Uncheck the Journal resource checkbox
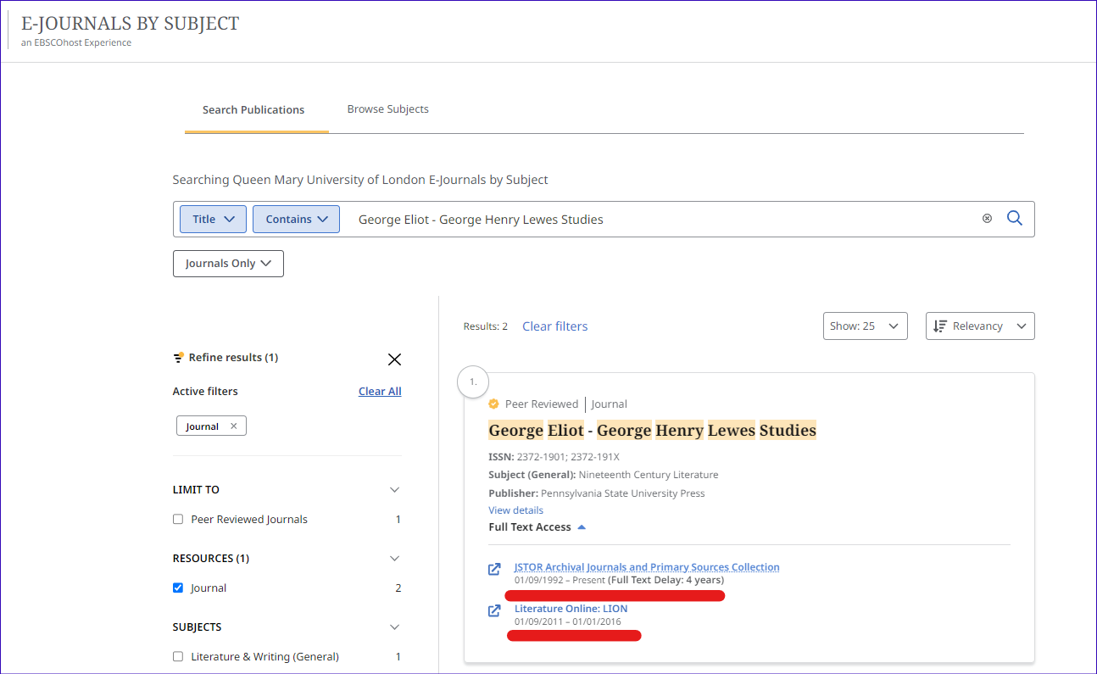Viewport: 1097px width, 674px height. point(178,588)
